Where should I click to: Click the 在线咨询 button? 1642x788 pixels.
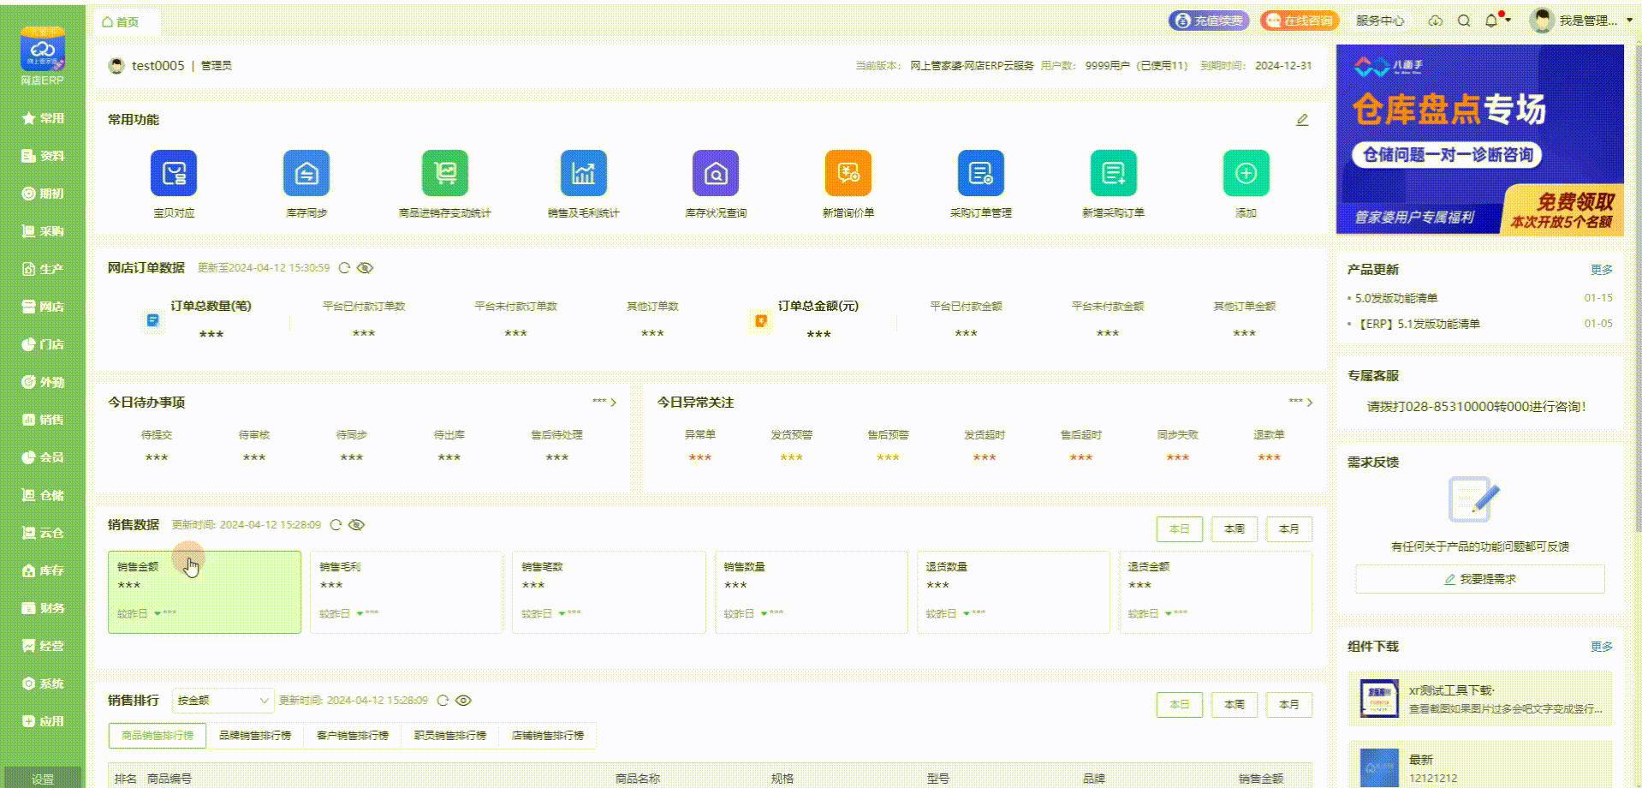[1300, 21]
